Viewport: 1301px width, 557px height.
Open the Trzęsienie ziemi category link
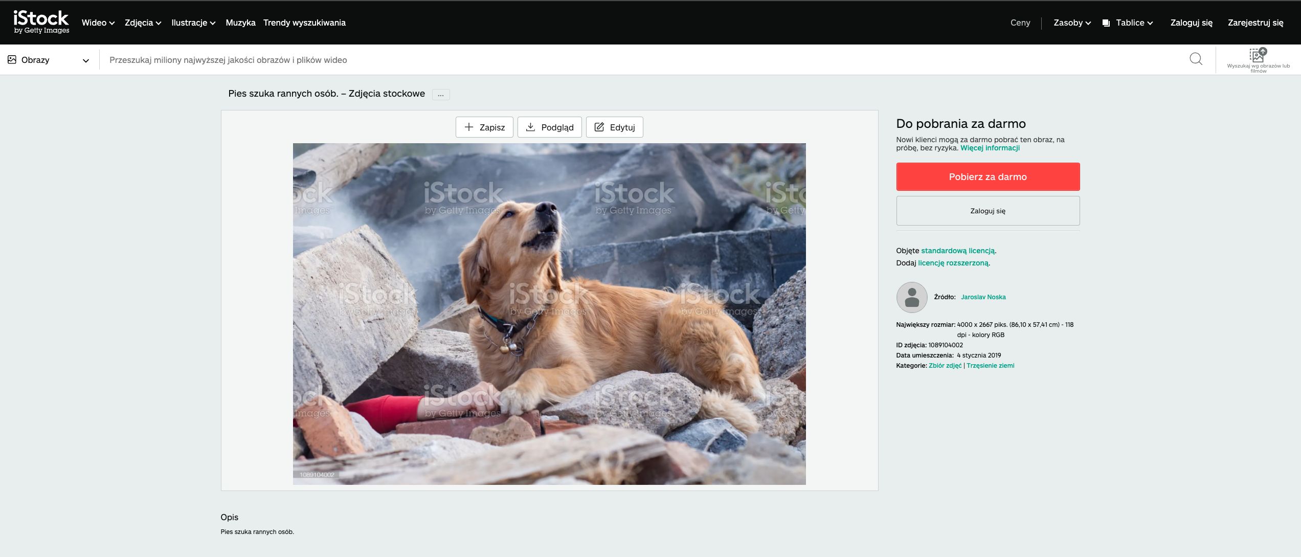[x=990, y=366]
